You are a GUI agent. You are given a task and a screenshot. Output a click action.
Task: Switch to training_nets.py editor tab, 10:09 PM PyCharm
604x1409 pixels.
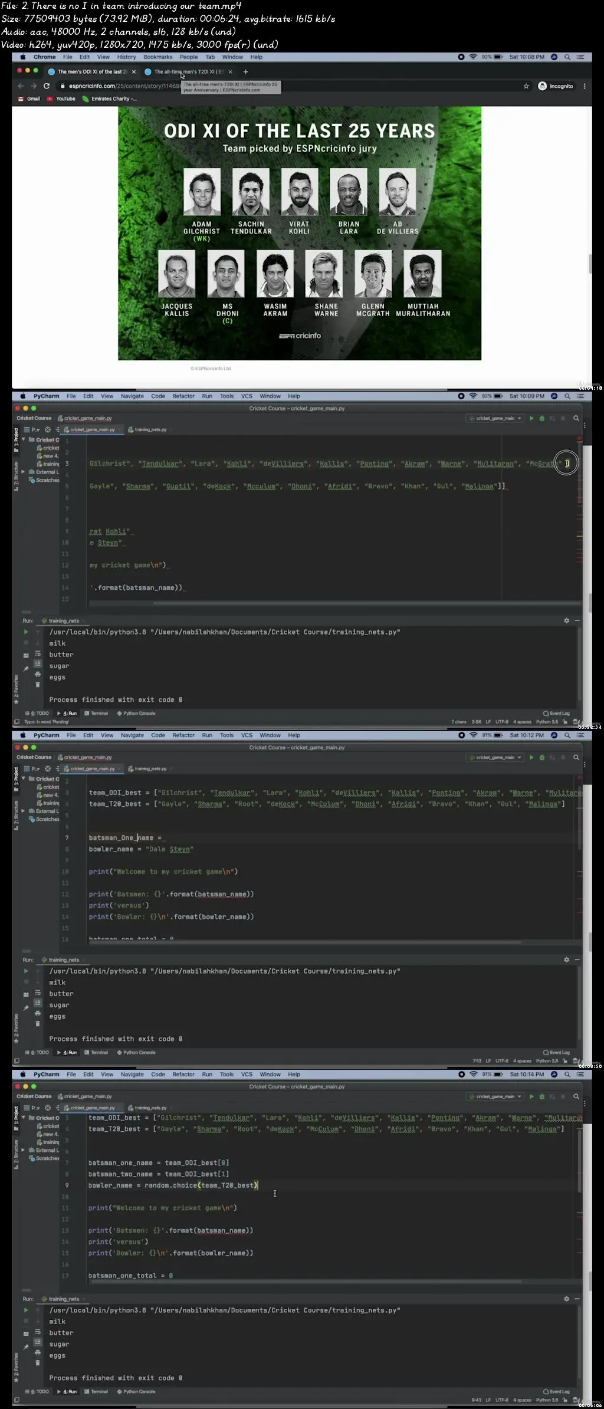[150, 430]
